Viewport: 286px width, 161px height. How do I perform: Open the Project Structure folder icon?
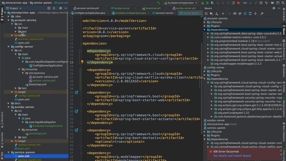coord(273,3)
